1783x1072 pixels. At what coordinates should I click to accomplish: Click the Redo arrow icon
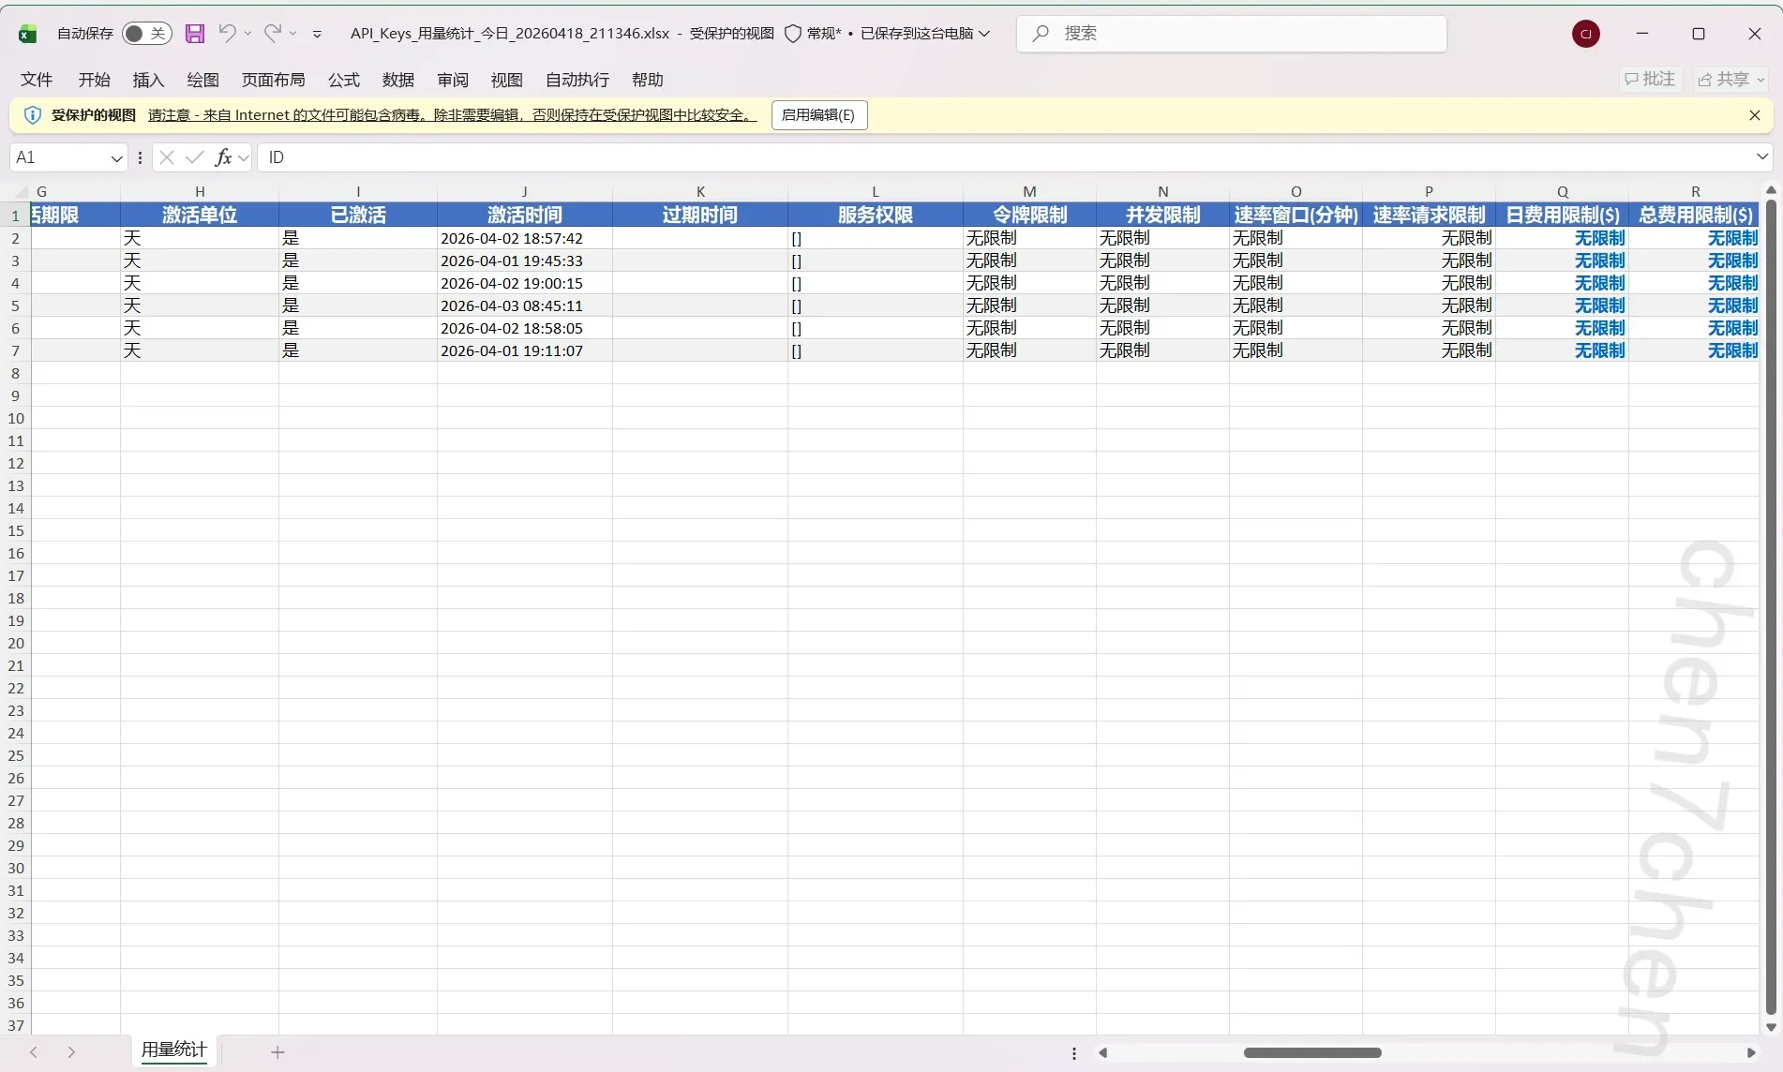coord(272,34)
